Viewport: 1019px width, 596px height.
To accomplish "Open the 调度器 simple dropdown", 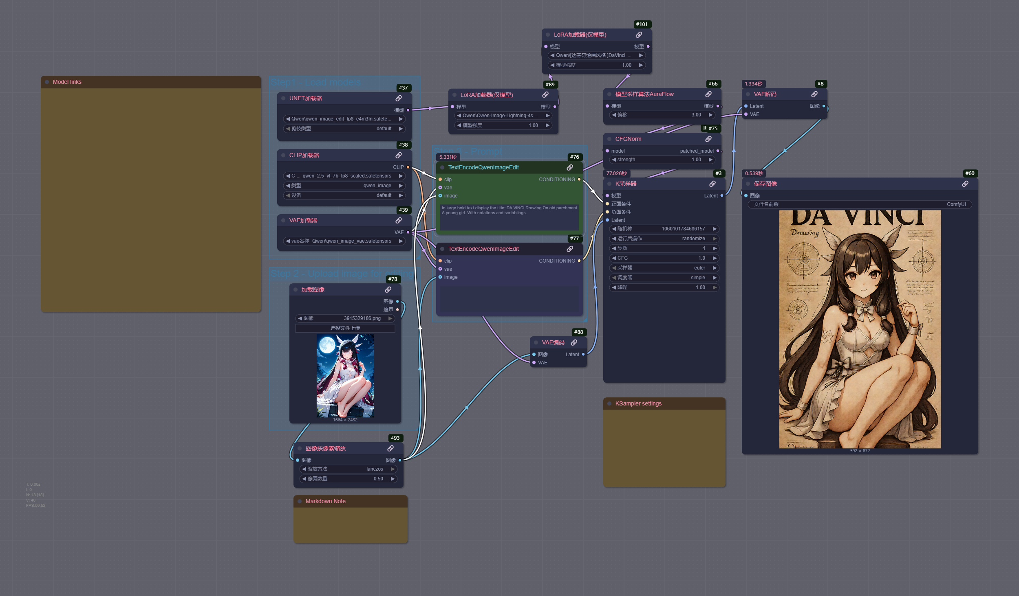I will [x=664, y=278].
